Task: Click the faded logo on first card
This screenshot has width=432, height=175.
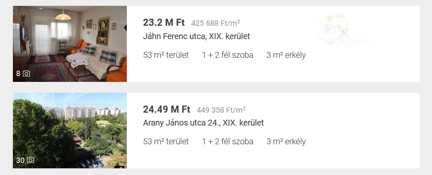Action: coord(339,29)
